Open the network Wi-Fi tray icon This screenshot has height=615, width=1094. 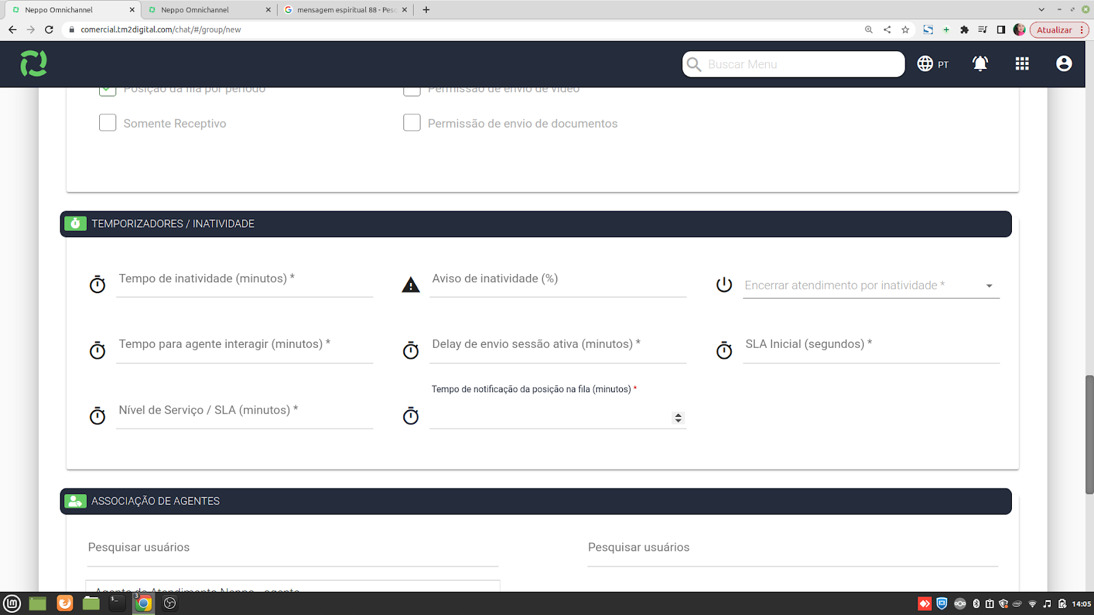pyautogui.click(x=1032, y=603)
